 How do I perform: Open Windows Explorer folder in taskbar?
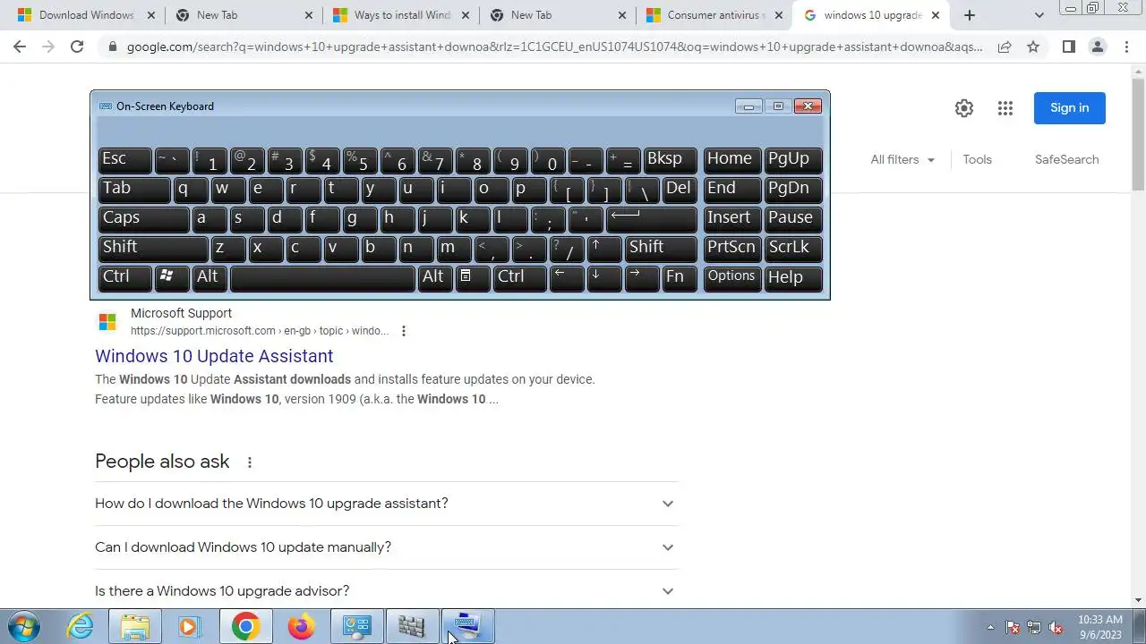(x=135, y=626)
